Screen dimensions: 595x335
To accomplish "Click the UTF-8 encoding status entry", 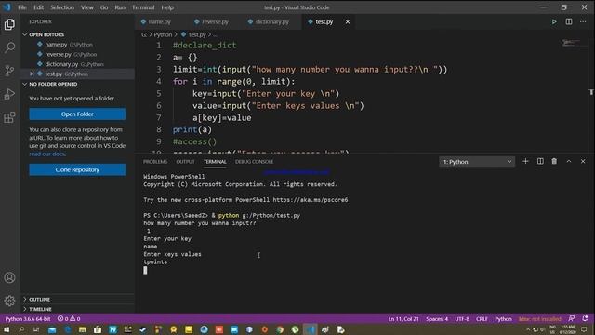I will pos(462,319).
